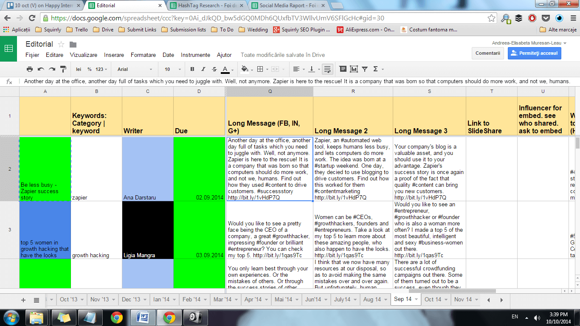Click the formula bar content
580x326 pixels.
(x=297, y=81)
